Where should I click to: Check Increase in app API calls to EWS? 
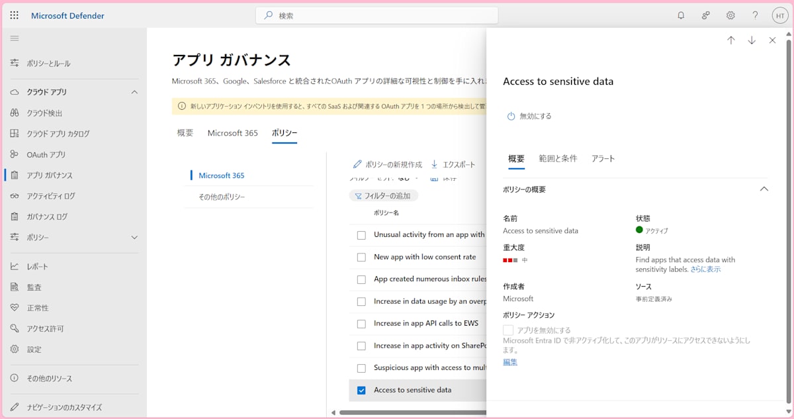click(x=361, y=324)
